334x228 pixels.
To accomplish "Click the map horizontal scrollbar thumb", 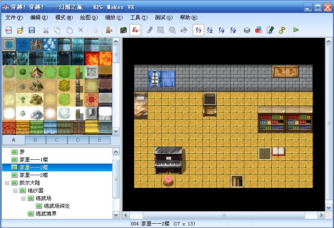I will (x=224, y=215).
